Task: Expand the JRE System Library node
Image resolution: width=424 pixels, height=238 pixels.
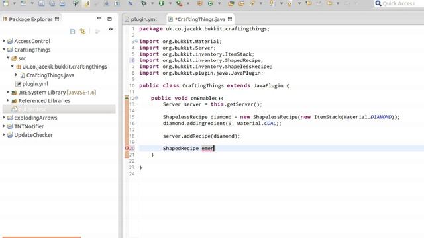Action: coord(8,92)
